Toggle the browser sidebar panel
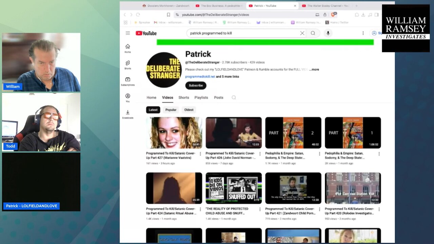434x244 pixels. pos(376,15)
